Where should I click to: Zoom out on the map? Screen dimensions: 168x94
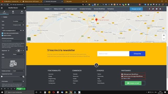tap(164, 39)
